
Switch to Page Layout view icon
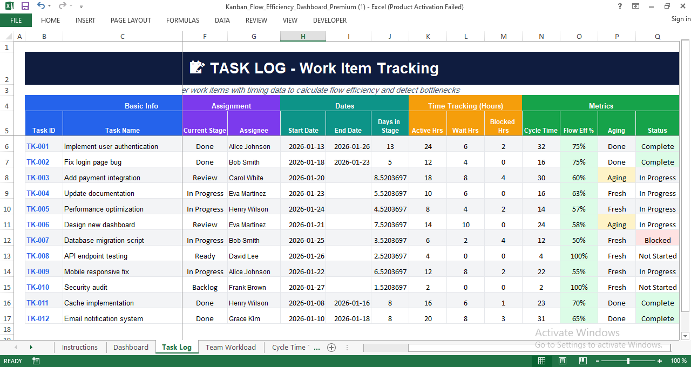(562, 361)
